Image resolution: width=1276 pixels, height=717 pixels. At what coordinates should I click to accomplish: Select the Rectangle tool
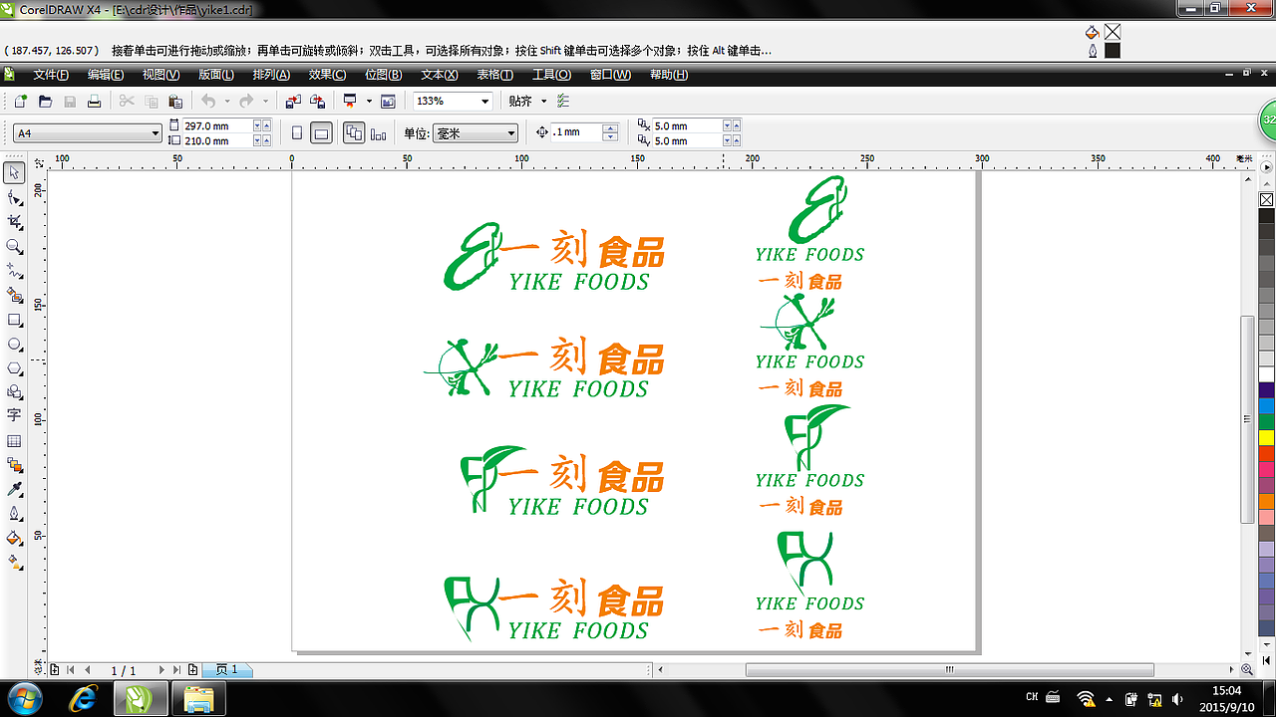(x=14, y=320)
